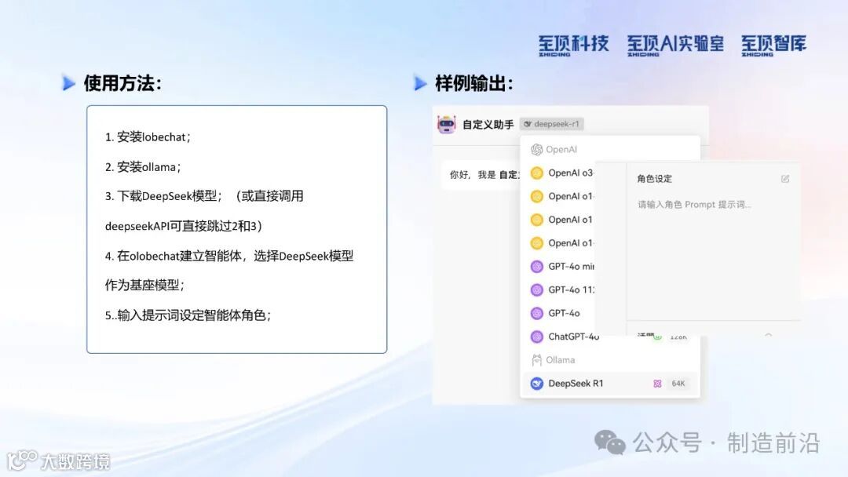This screenshot has width=848, height=477.
Task: Click the OpenAI provider group label
Action: [561, 150]
